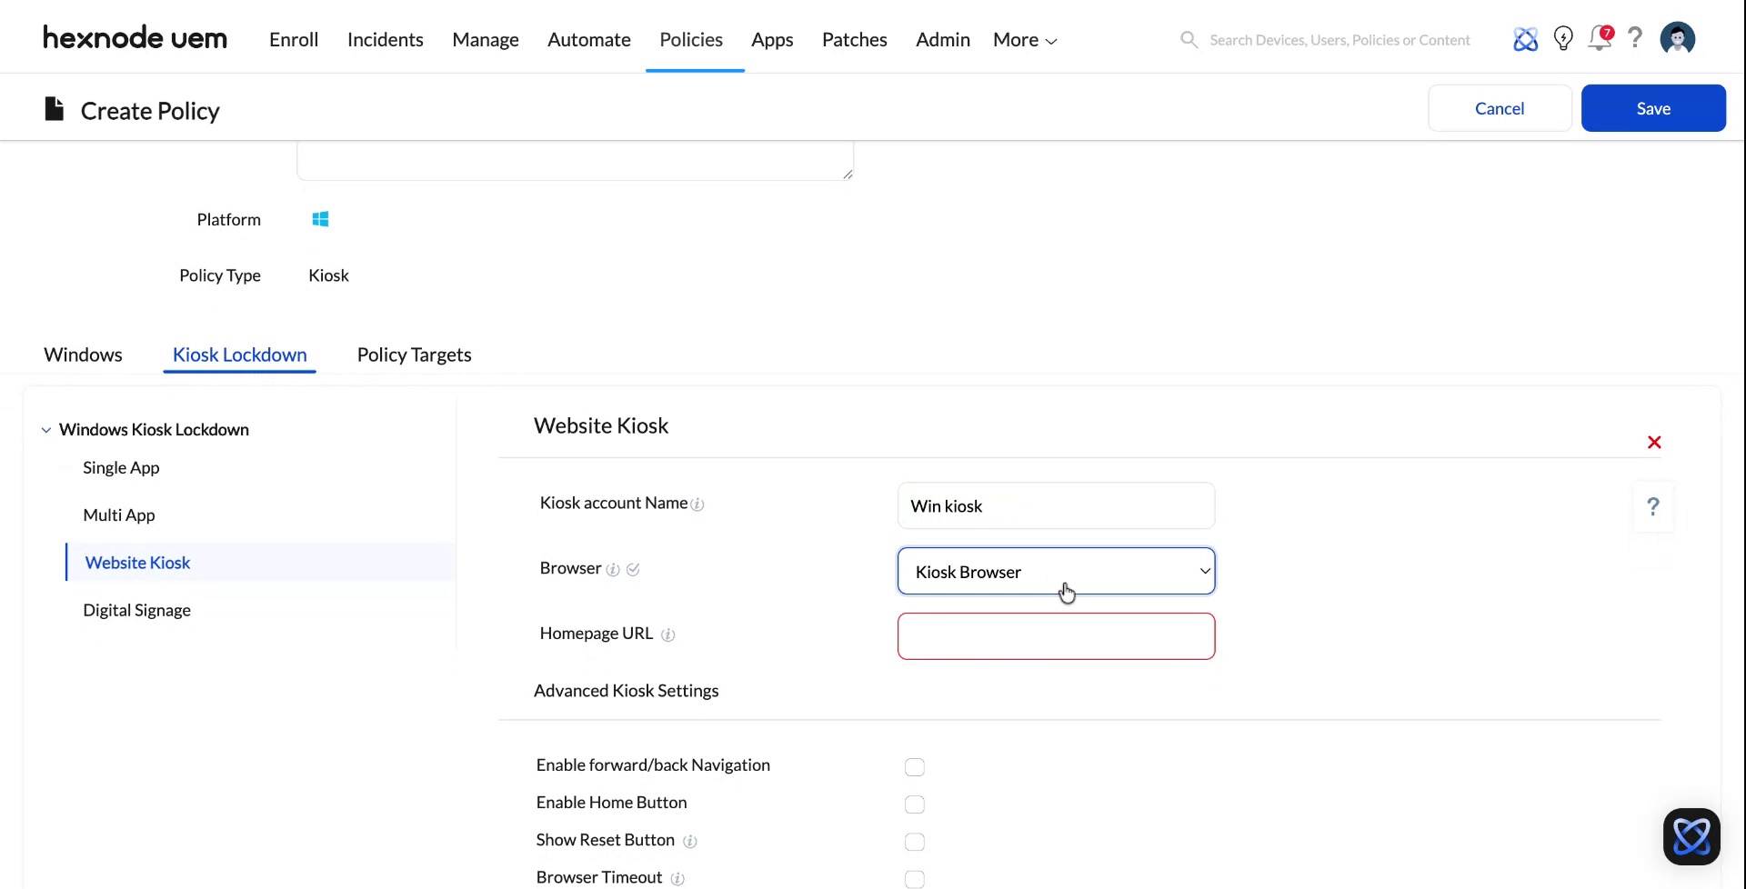Click the Homepage URL input field
This screenshot has height=889, width=1746.
pos(1056,636)
